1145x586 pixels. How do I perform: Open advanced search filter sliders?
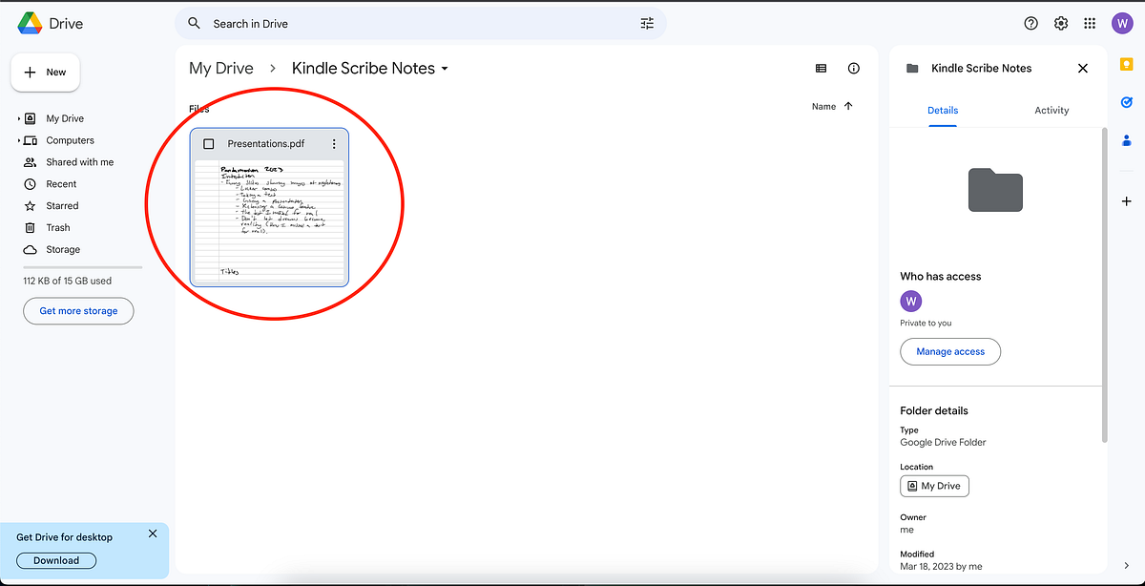(646, 23)
